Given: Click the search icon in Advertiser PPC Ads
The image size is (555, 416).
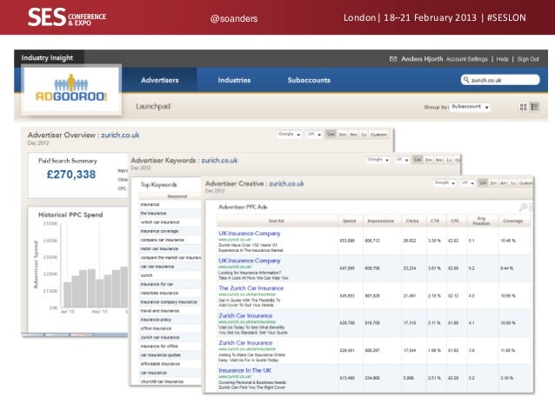Looking at the screenshot, I should pos(523,208).
